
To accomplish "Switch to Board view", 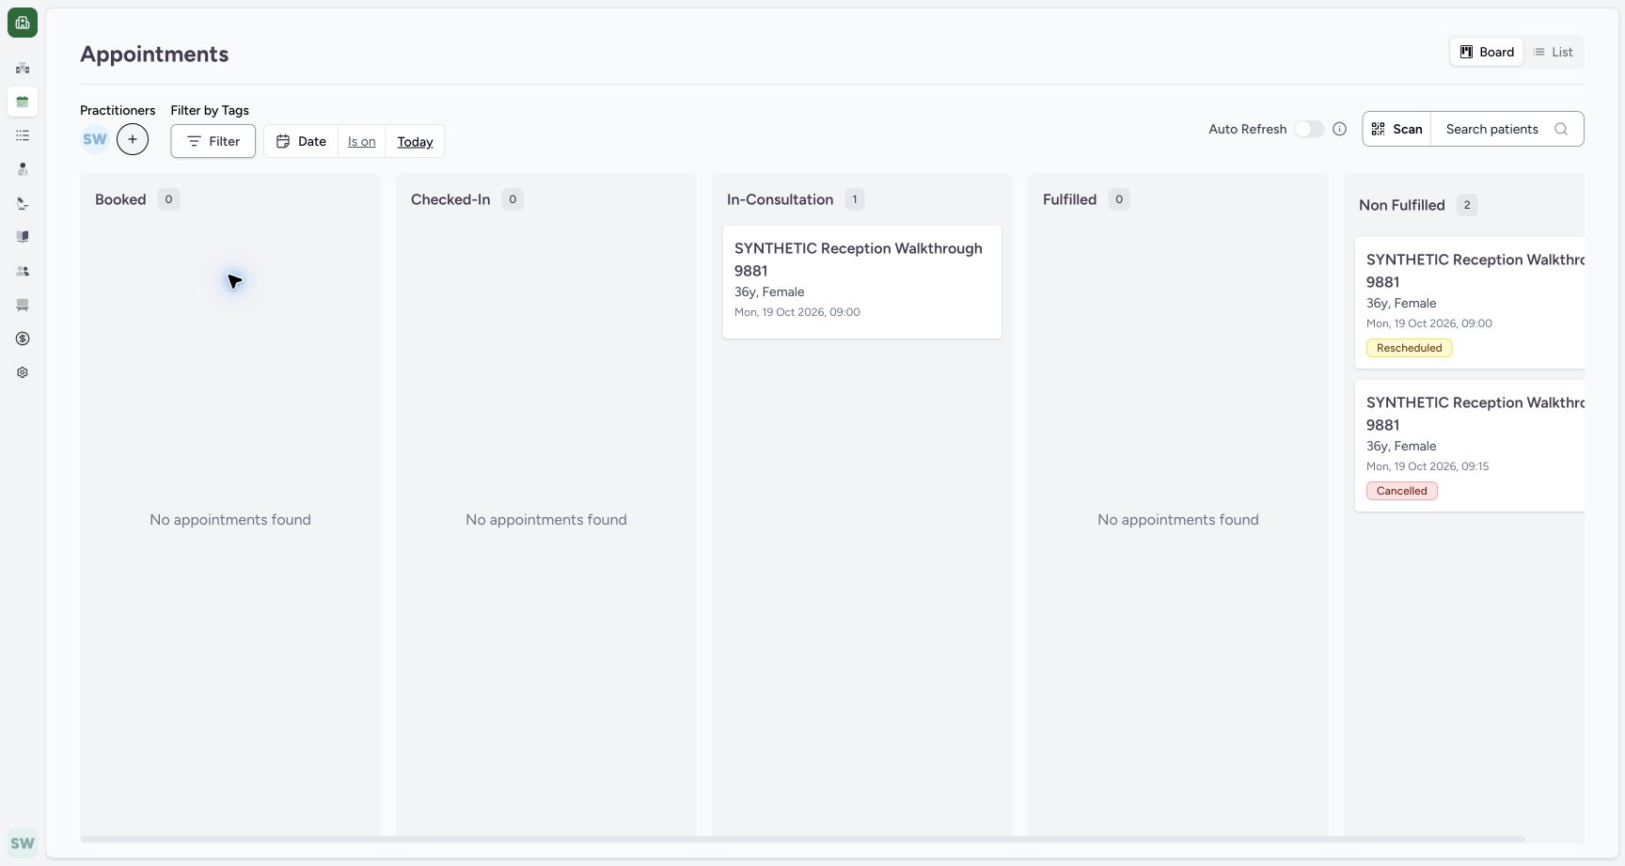I will (1487, 52).
